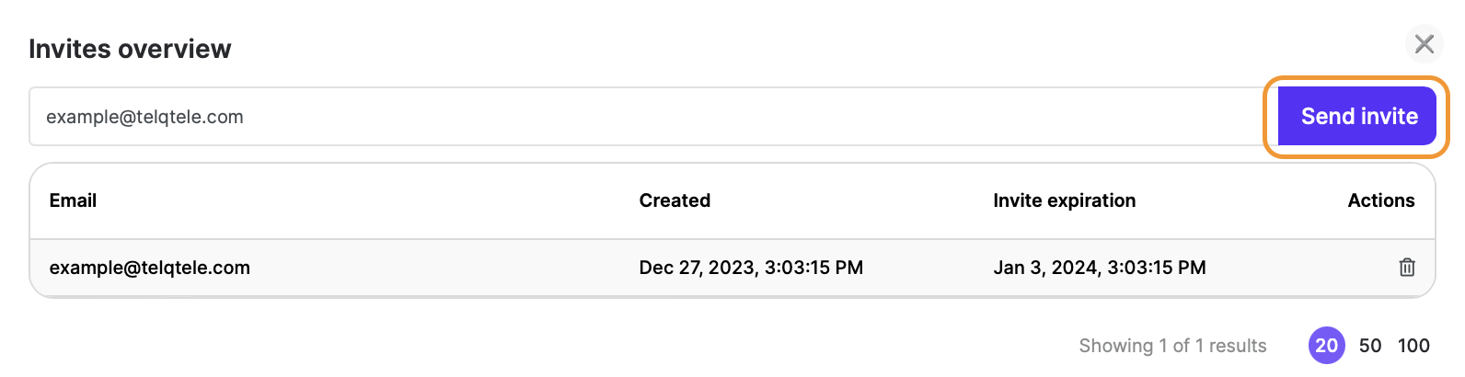Click the Actions column header
The width and height of the screenshot is (1465, 377).
pos(1380,200)
